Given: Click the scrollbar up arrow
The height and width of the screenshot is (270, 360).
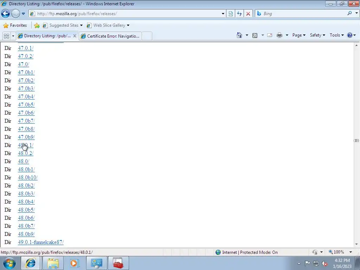Looking at the screenshot, I should click(356, 45).
